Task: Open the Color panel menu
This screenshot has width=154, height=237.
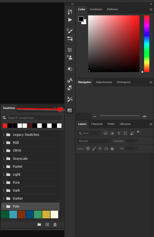Action: click(x=151, y=9)
